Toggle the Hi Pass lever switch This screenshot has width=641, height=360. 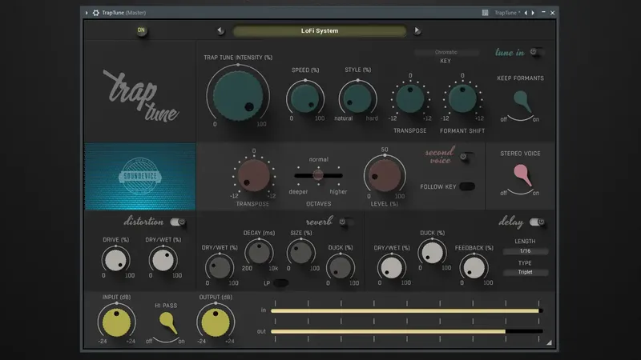(167, 322)
